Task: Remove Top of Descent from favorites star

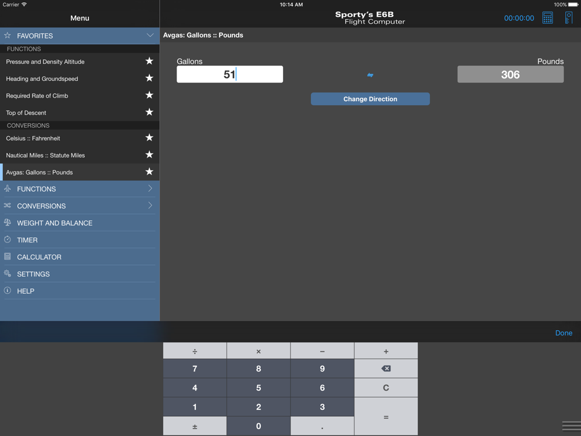Action: (149, 112)
